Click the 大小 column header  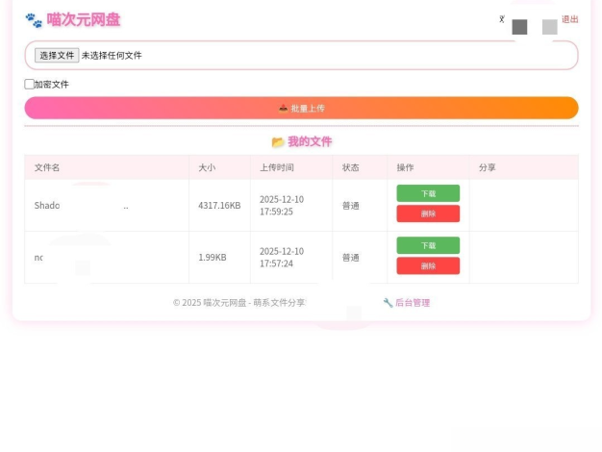(x=207, y=167)
